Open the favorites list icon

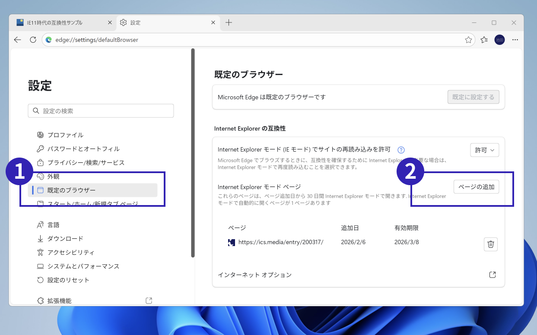click(x=484, y=40)
